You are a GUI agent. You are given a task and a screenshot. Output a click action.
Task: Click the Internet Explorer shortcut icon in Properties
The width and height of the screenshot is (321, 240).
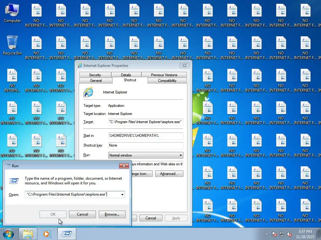[88, 92]
